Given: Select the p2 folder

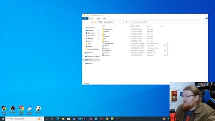Looking at the screenshot, I should (x=104, y=39).
